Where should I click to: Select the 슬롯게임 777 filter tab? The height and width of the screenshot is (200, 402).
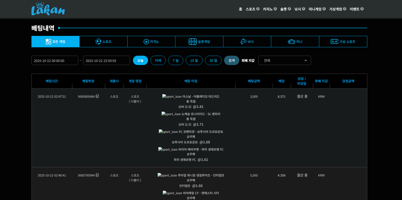point(199,42)
